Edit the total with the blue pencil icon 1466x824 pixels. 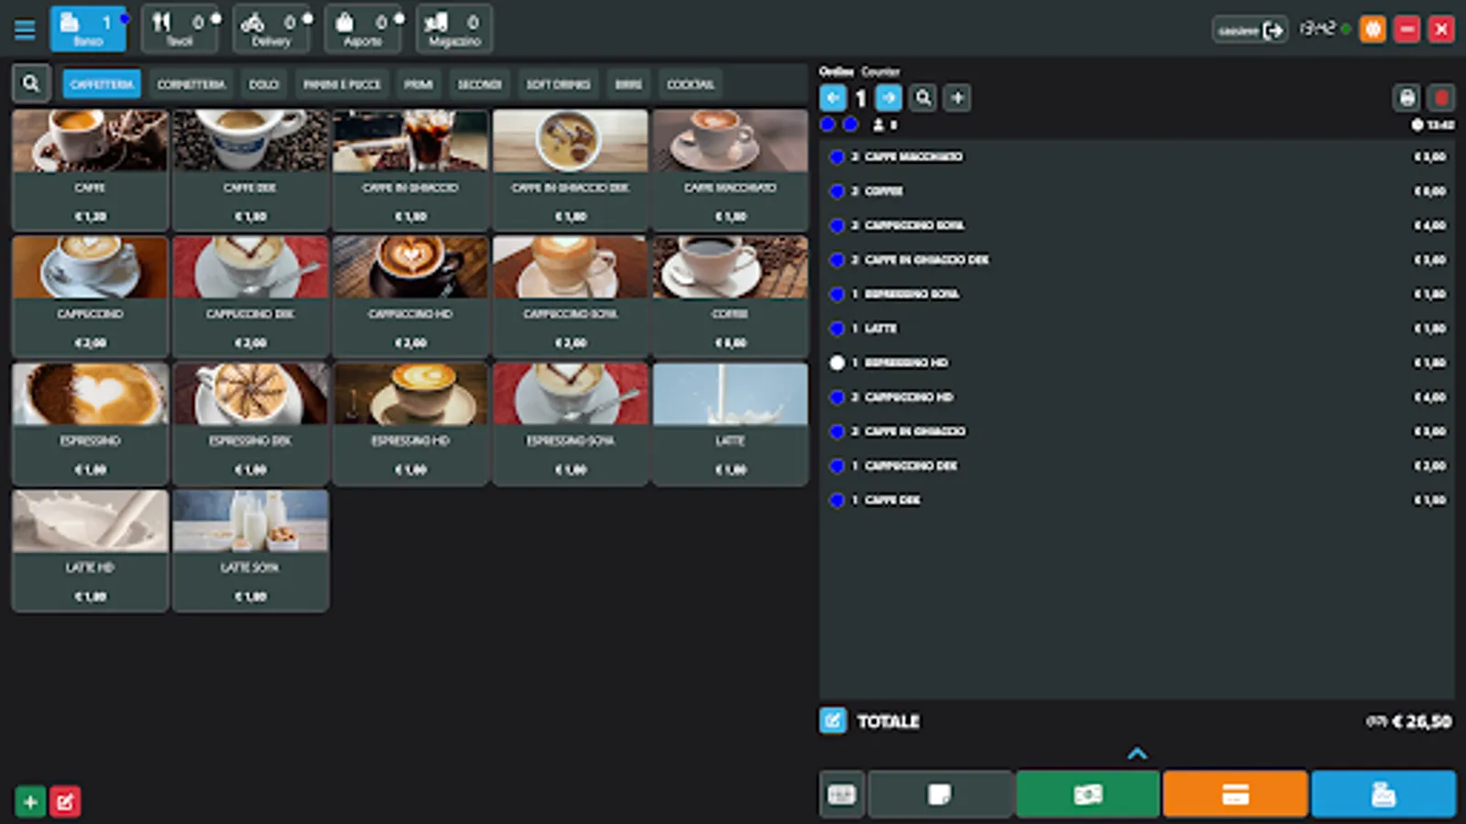pyautogui.click(x=833, y=721)
